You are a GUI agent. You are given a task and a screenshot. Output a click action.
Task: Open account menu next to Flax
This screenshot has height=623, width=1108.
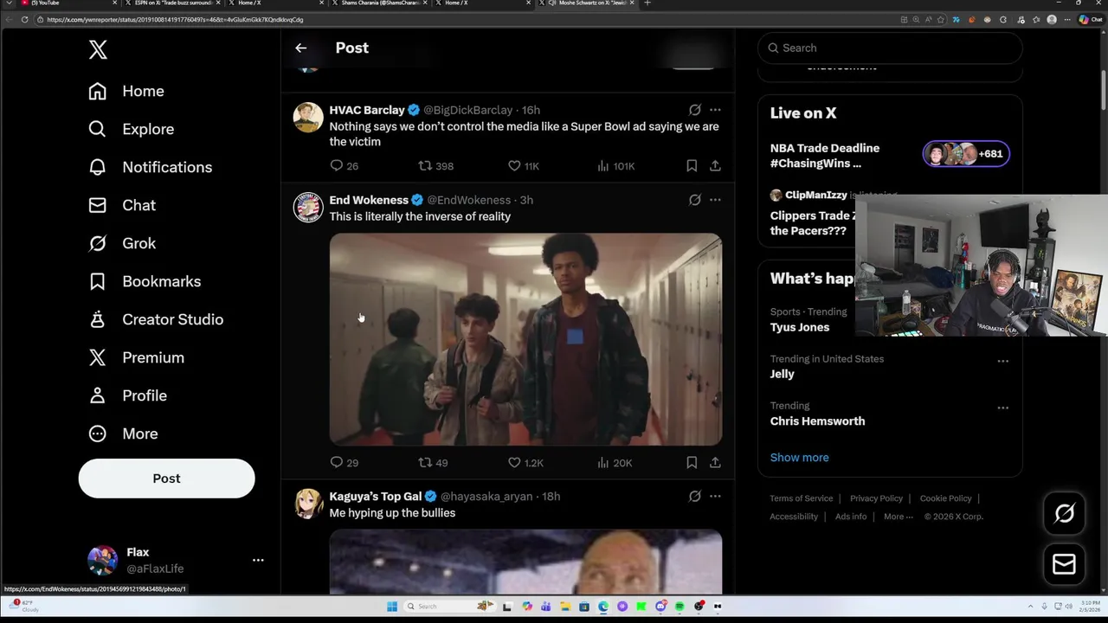coord(258,560)
